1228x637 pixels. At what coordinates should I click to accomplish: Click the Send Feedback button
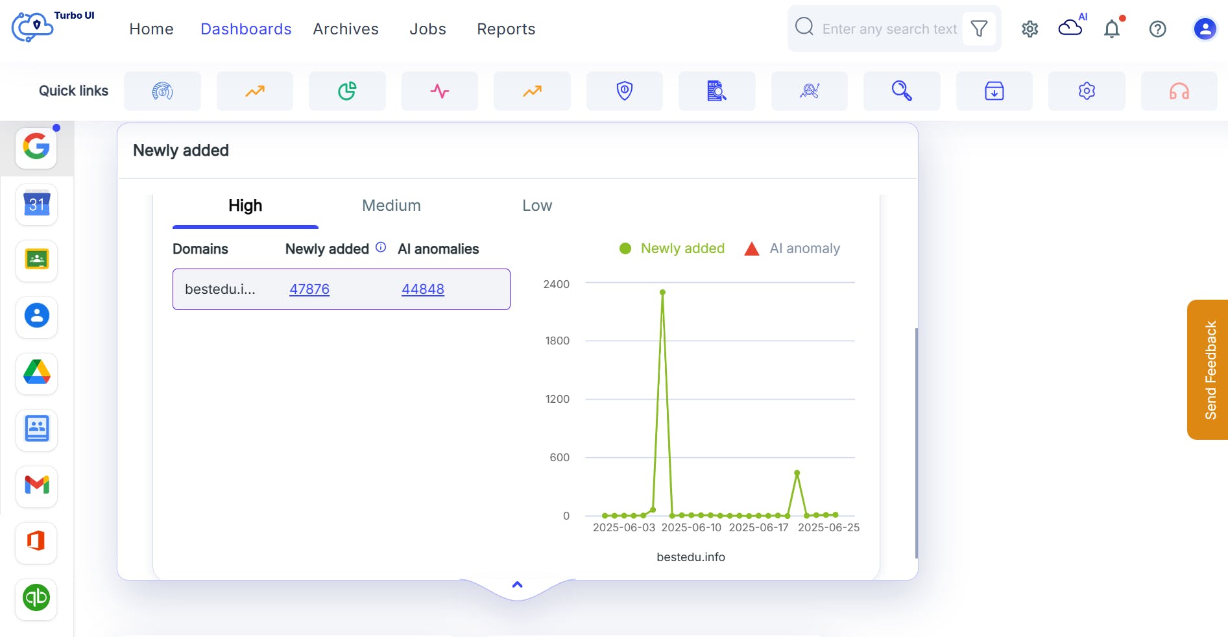pos(1208,370)
